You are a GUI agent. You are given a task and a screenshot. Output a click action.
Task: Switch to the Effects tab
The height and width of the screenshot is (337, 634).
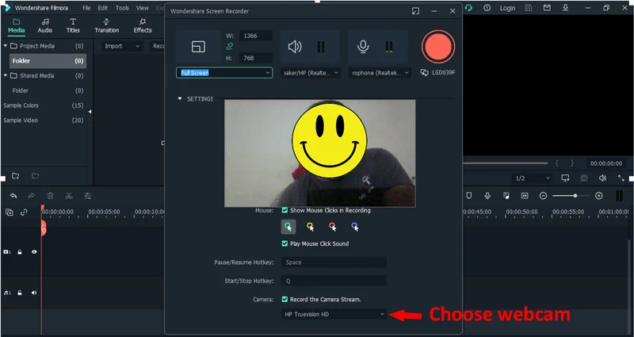click(143, 26)
